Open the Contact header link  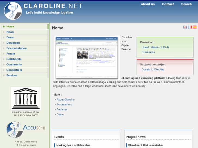pos(168,4)
